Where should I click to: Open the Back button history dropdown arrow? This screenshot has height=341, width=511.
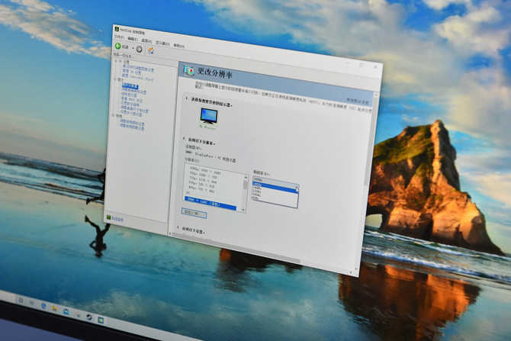point(133,48)
